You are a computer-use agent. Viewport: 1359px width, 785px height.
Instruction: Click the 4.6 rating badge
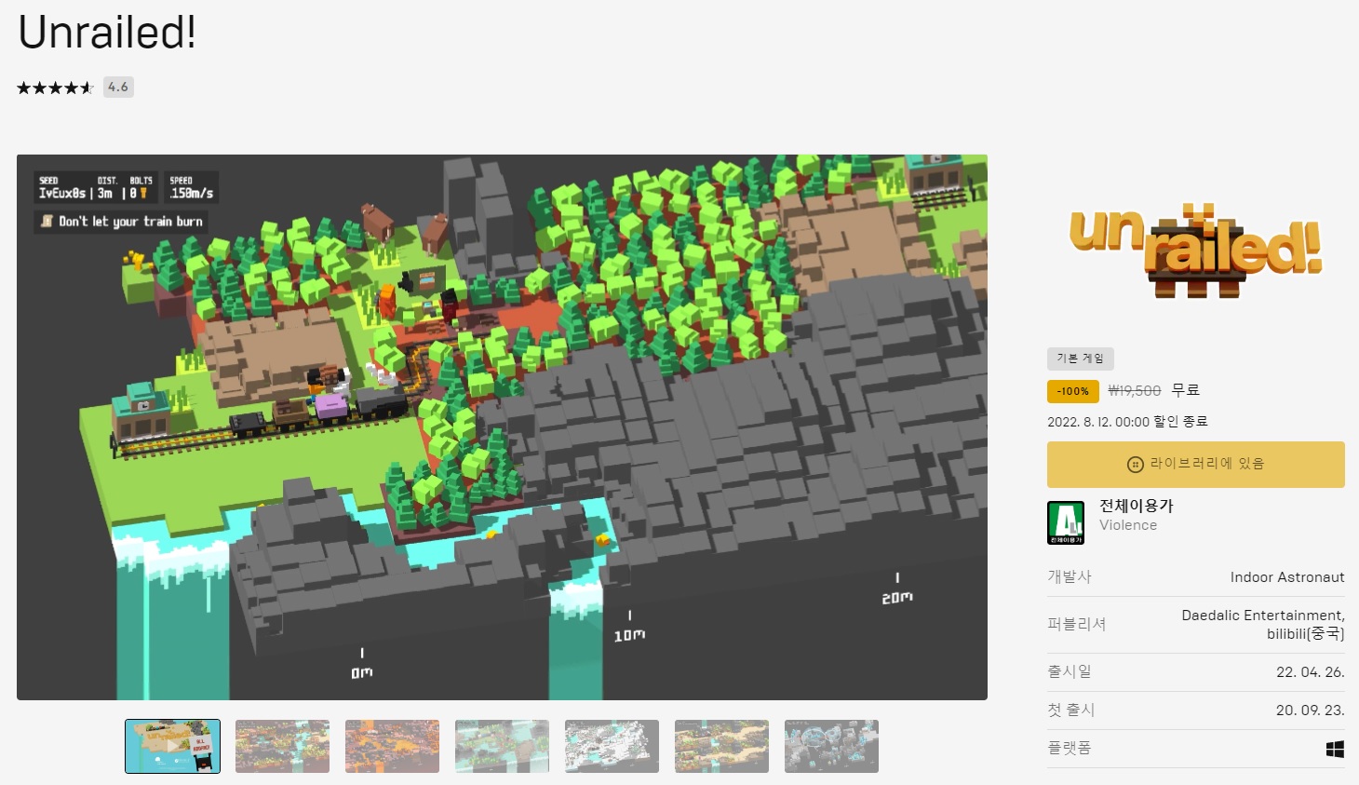point(118,87)
